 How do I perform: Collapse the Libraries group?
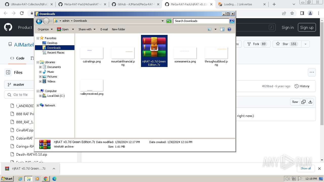point(38,62)
